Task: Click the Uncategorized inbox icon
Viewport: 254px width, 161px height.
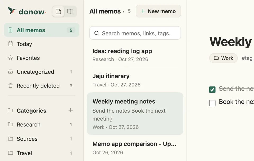Action: [11, 72]
